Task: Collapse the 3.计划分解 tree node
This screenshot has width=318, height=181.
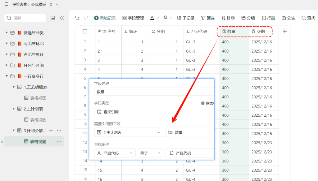Action: pos(14,131)
